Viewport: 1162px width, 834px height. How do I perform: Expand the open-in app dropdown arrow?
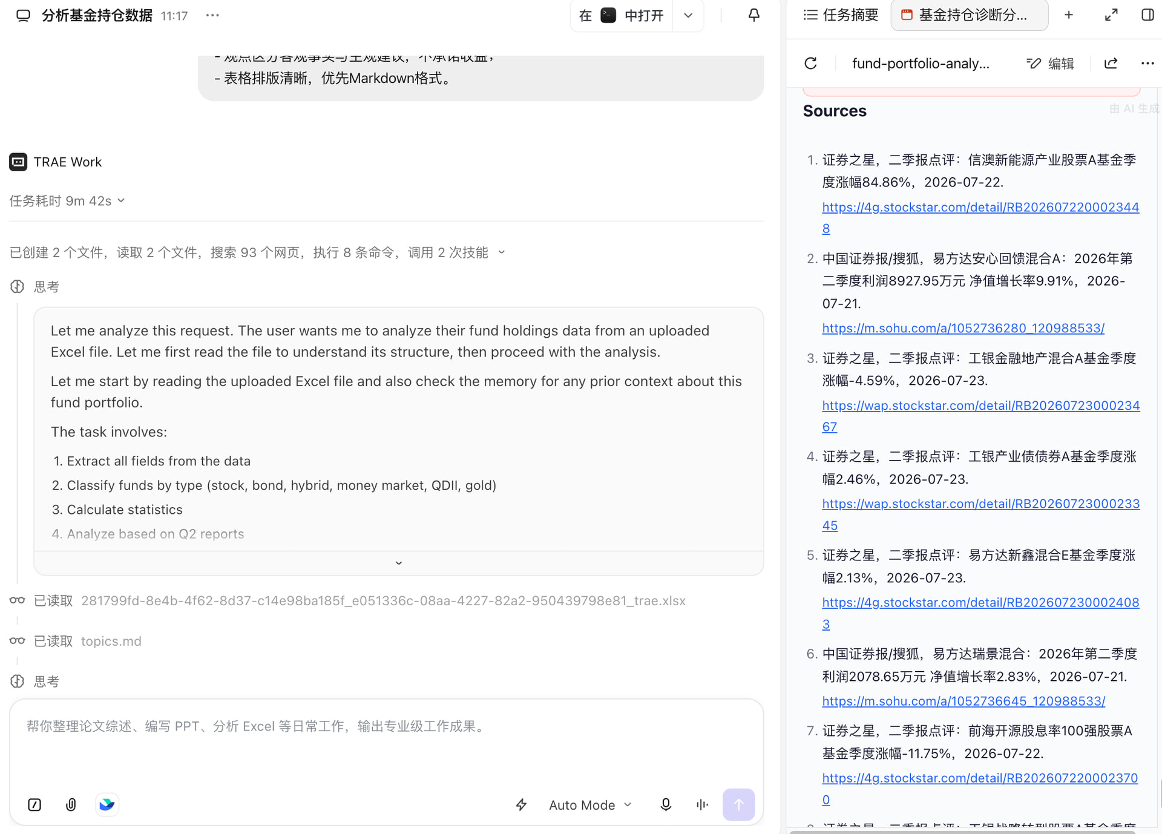point(688,16)
